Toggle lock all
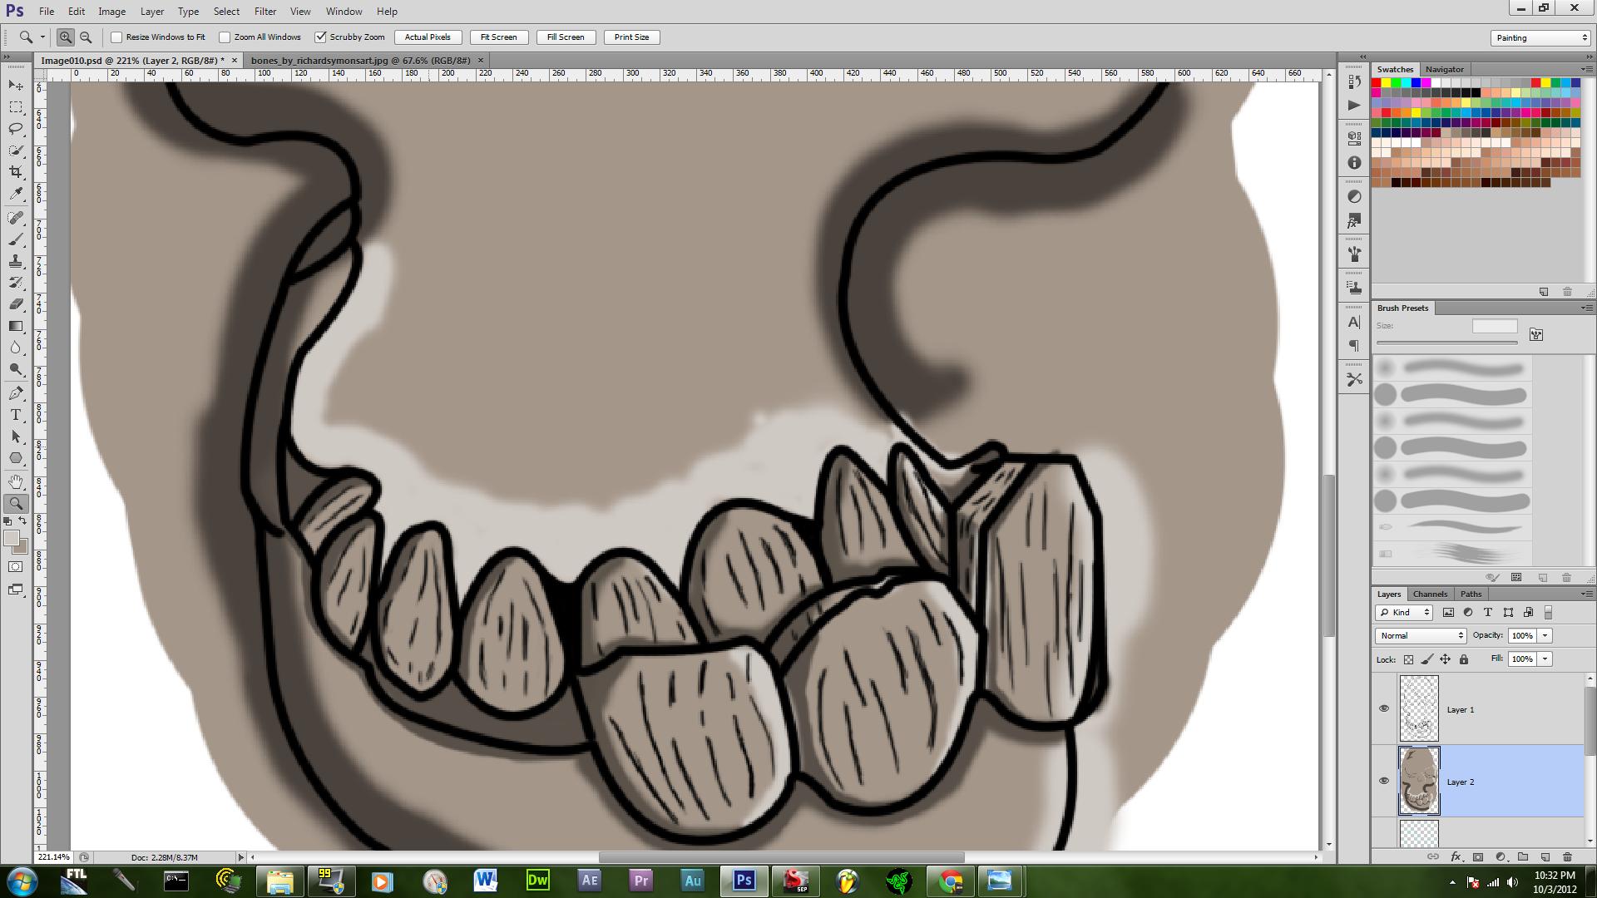 pyautogui.click(x=1464, y=659)
